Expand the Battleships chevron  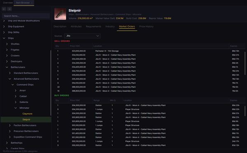(x=7, y=143)
